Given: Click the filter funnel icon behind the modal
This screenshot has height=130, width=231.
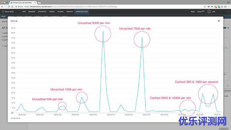Looking at the screenshot, I should coord(3,46).
